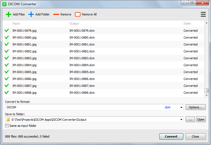Click the folder icon in Save to folder field
211x145 pixels.
click(x=8, y=120)
